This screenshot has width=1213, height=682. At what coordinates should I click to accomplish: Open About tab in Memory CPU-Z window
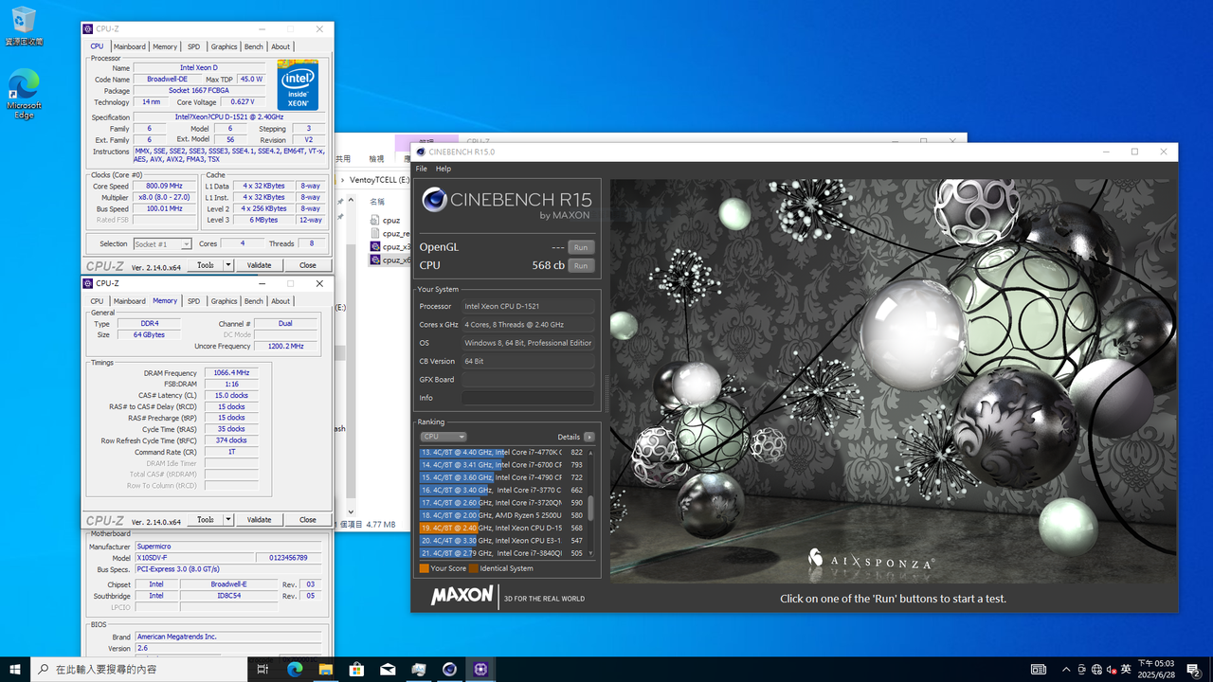[x=281, y=301]
